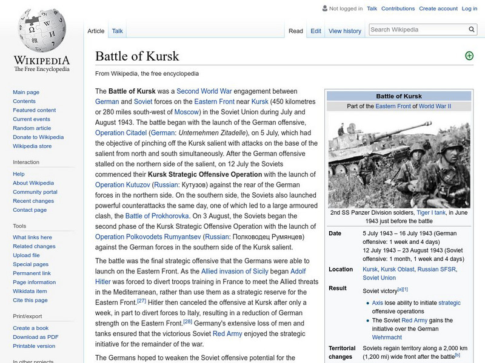The height and width of the screenshot is (363, 485).
Task: Open World War II link in infobox
Action: coord(435,106)
